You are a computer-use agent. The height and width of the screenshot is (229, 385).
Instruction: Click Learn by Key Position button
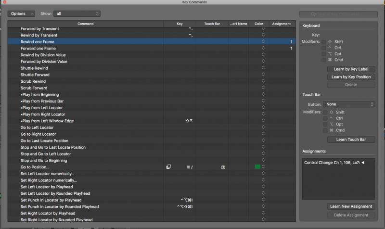(351, 77)
